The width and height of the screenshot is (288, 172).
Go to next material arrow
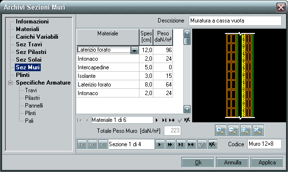click(x=157, y=120)
